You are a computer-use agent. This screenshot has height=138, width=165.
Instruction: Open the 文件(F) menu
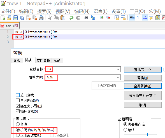coord(8,11)
